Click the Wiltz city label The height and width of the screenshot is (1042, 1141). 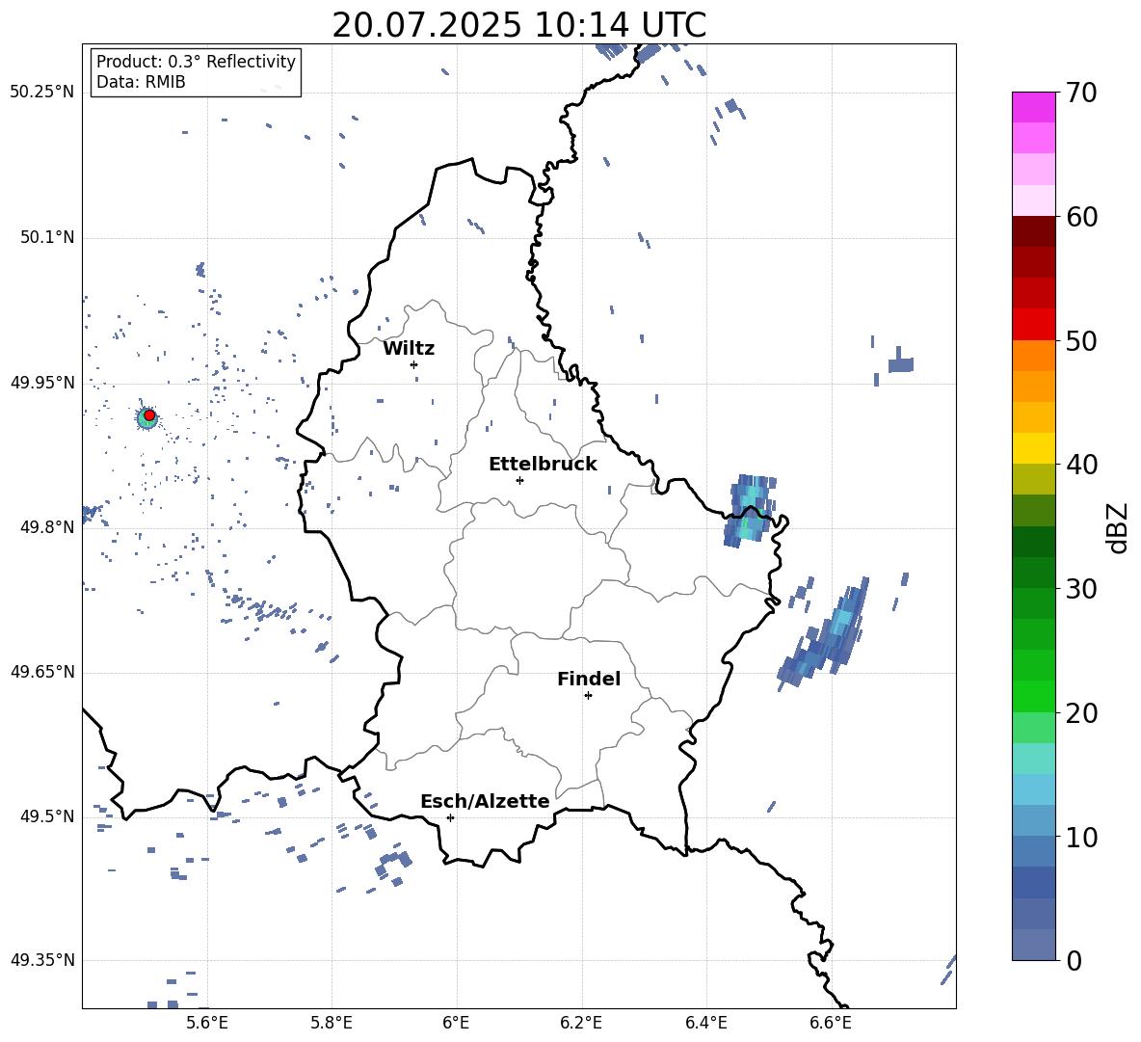pyautogui.click(x=409, y=349)
